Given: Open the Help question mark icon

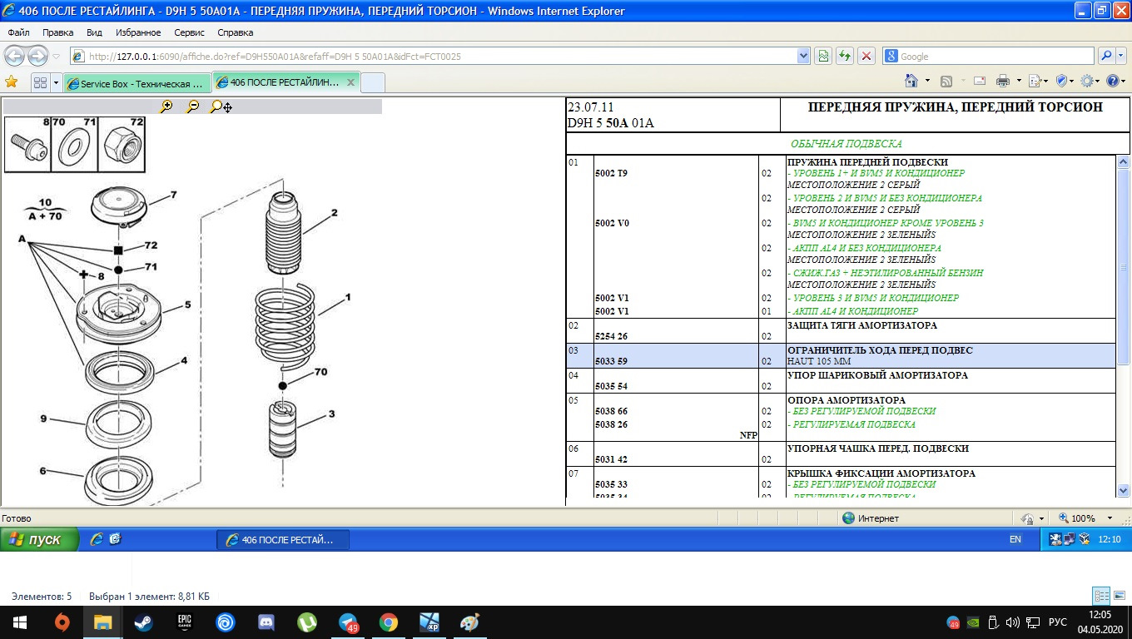Looking at the screenshot, I should click(x=1113, y=82).
